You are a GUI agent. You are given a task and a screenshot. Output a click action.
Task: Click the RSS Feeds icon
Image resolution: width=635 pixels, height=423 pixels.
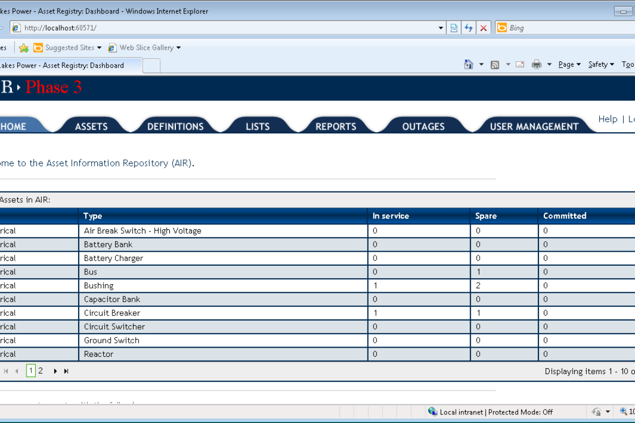(x=494, y=65)
